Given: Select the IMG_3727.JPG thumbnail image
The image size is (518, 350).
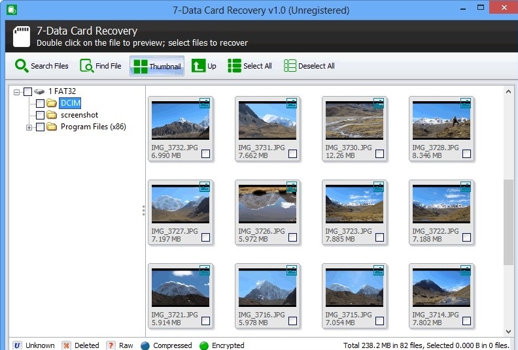Looking at the screenshot, I should [181, 204].
